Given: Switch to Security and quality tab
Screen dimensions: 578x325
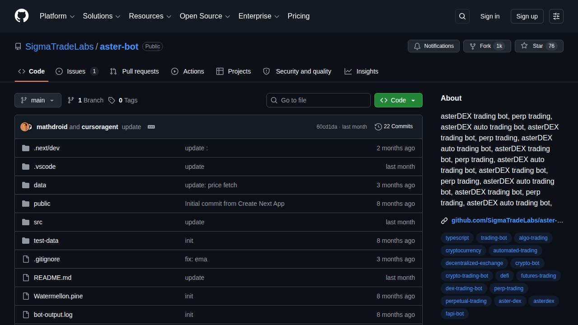Looking at the screenshot, I should tap(297, 71).
